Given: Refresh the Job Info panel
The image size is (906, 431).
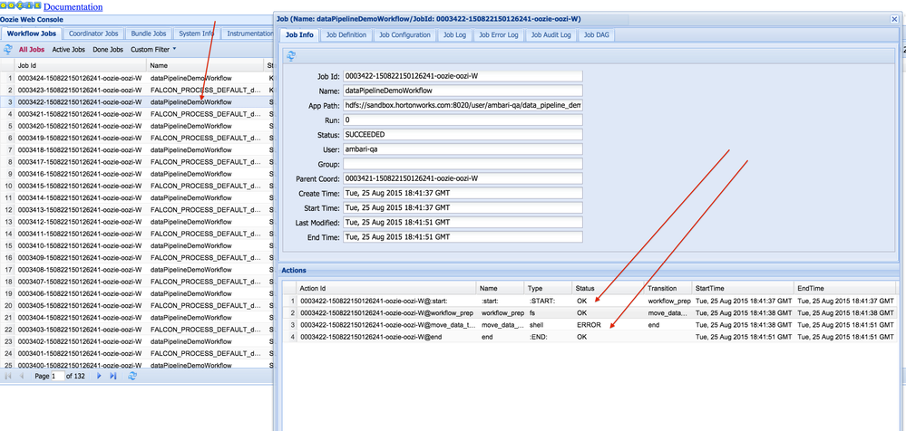Looking at the screenshot, I should point(291,56).
